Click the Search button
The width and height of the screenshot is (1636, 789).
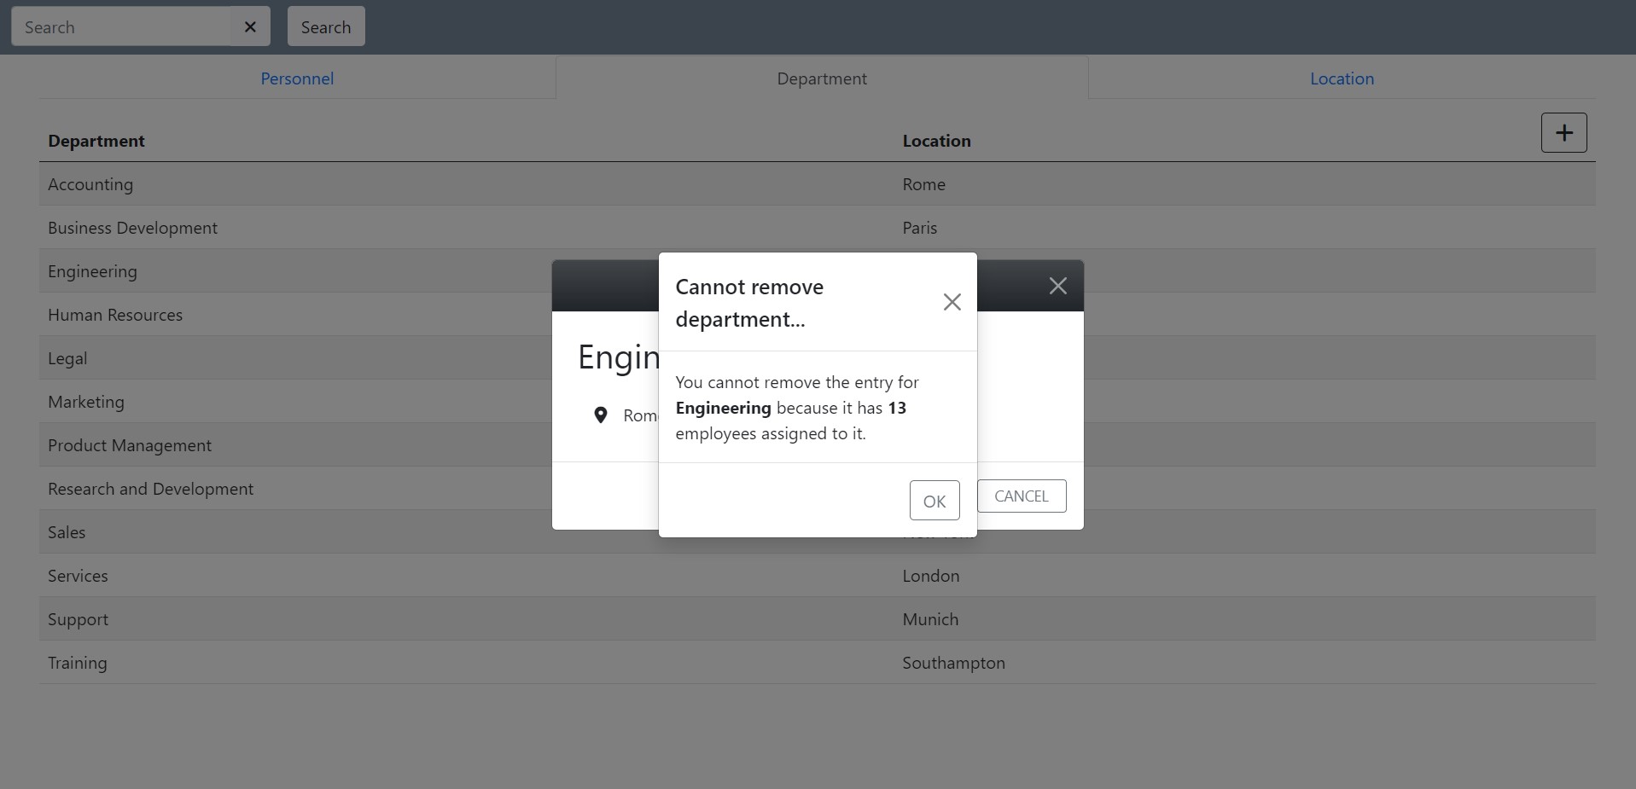(326, 27)
